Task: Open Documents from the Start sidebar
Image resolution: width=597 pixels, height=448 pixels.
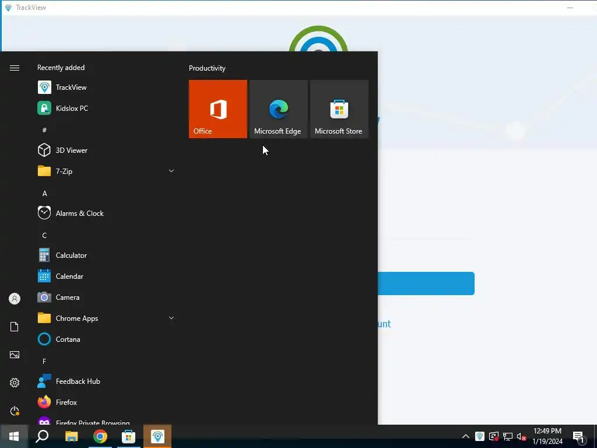Action: [x=15, y=327]
